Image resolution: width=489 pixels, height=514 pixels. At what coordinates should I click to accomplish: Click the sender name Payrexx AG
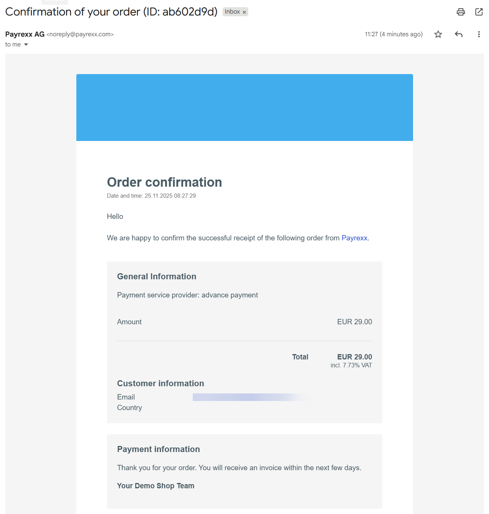point(25,34)
